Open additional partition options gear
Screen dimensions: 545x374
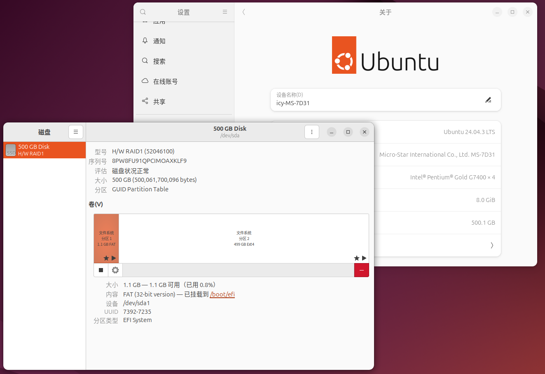coord(115,270)
